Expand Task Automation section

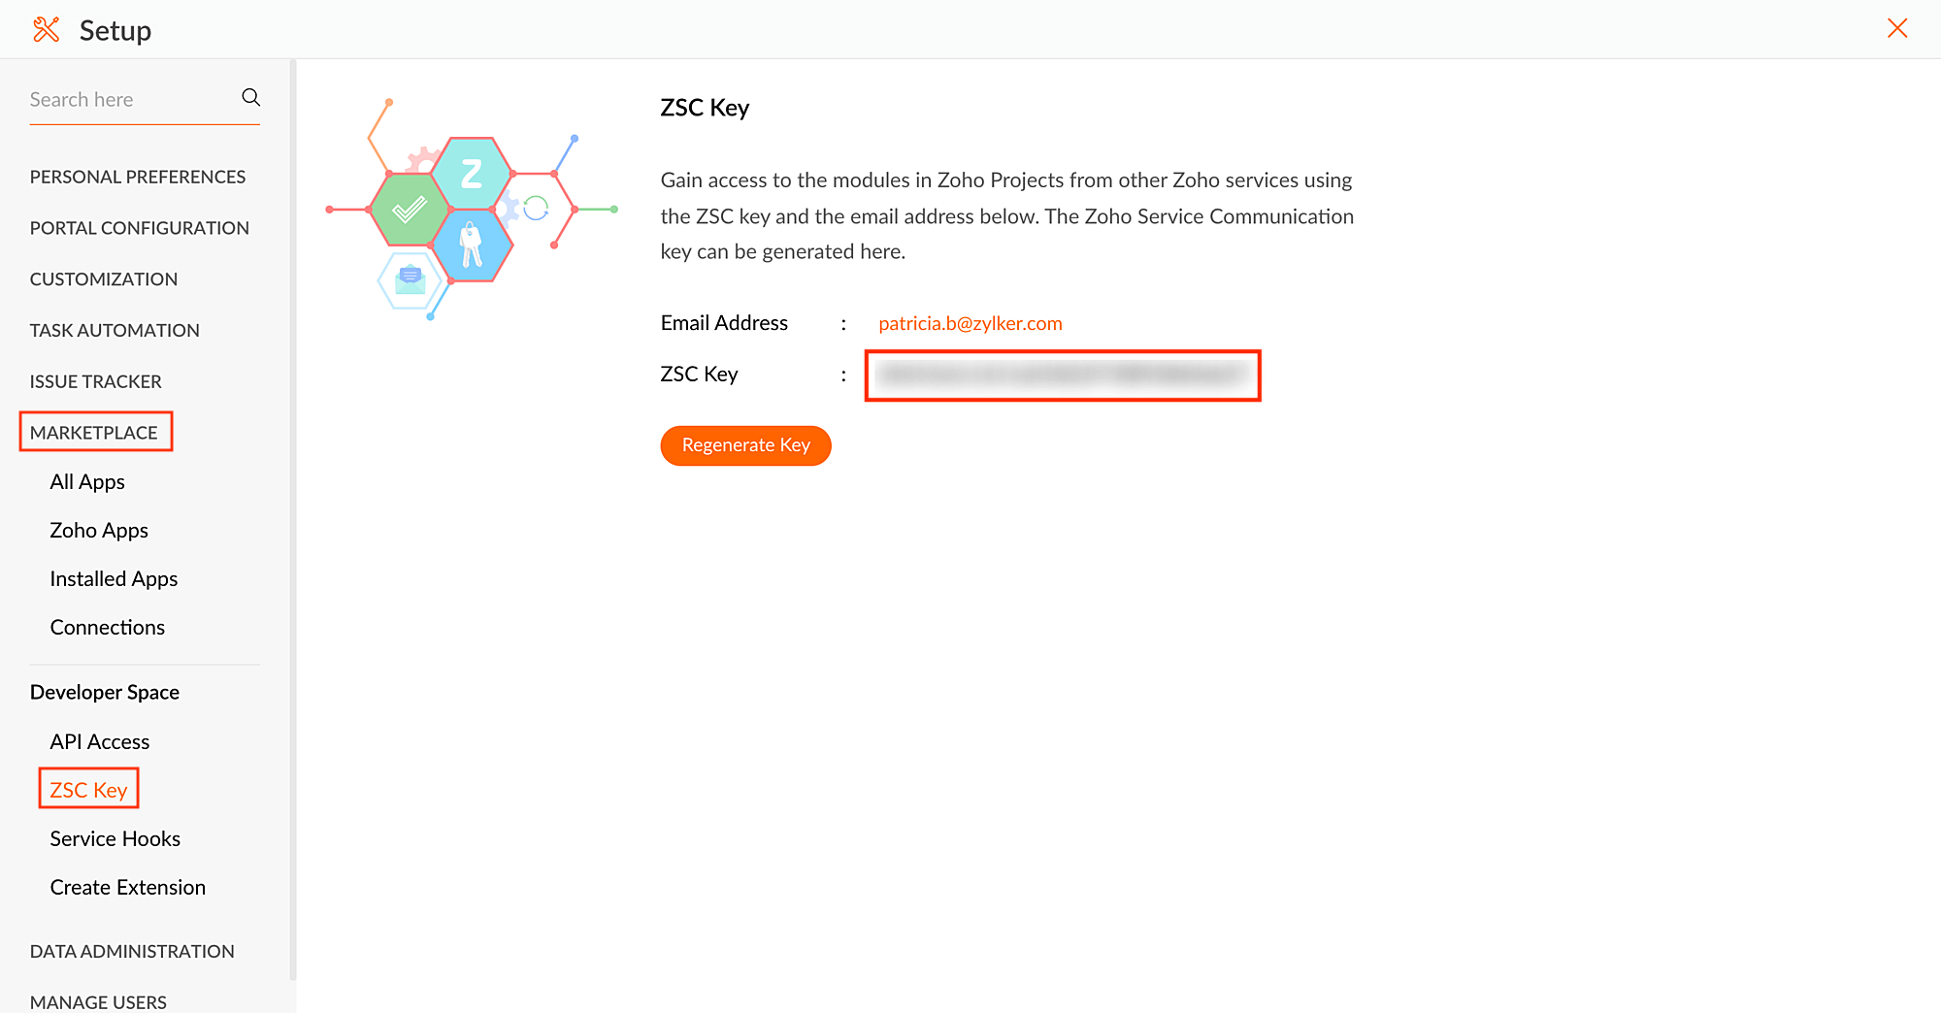tap(115, 331)
